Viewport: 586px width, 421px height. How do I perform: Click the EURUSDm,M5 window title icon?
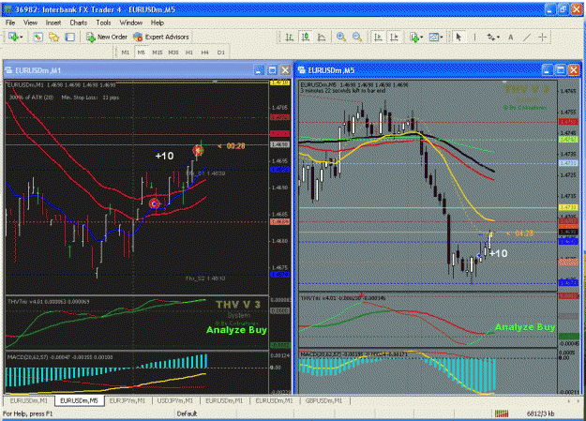point(301,70)
